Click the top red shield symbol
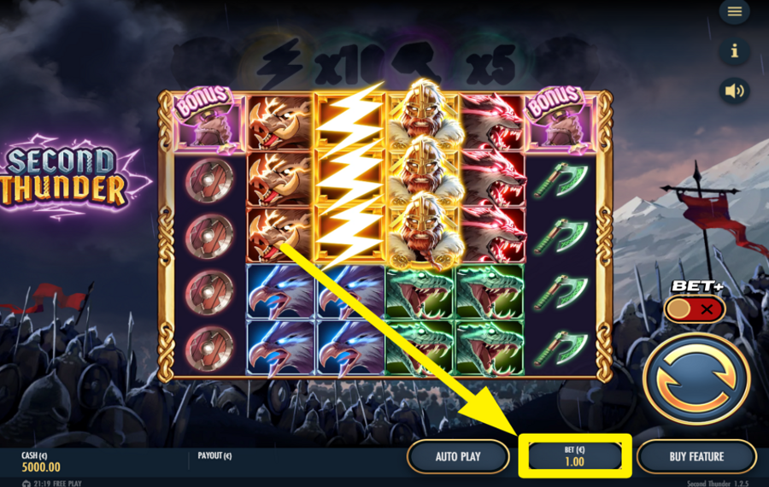The width and height of the screenshot is (769, 487). pos(209,180)
